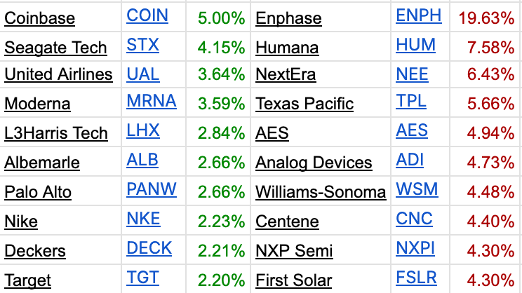Select the PANW ticker link
Screen dimensions: 522x293
click(152, 189)
